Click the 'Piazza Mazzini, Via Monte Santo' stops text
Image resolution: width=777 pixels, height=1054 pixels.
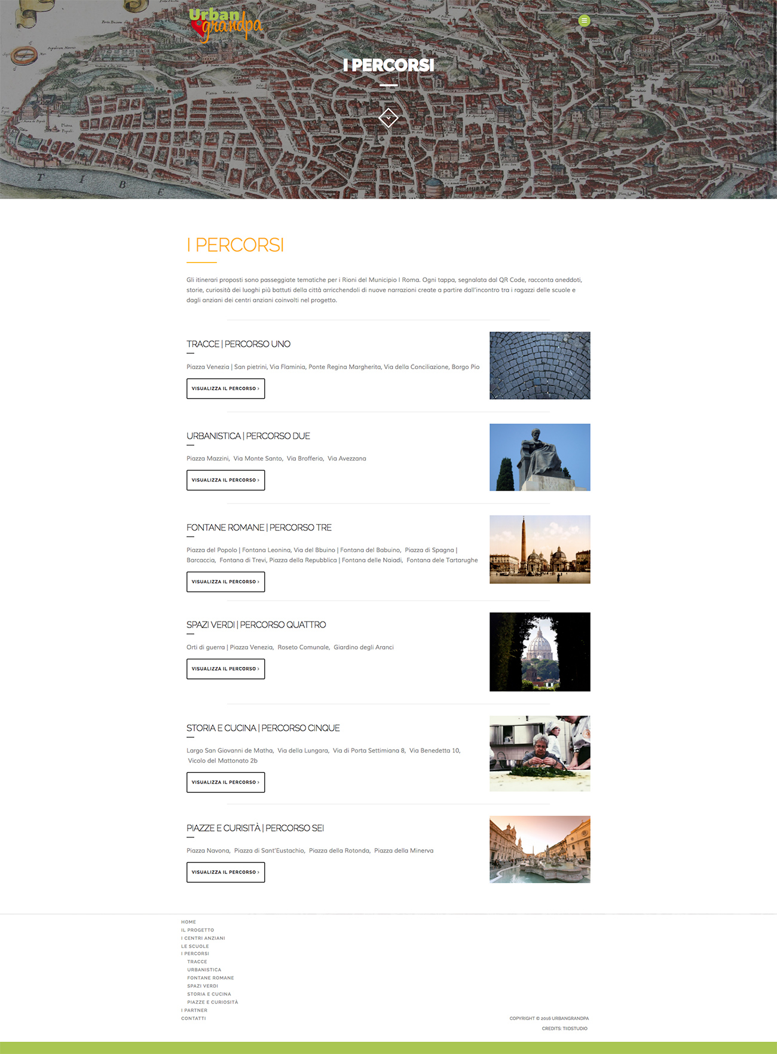coord(276,459)
